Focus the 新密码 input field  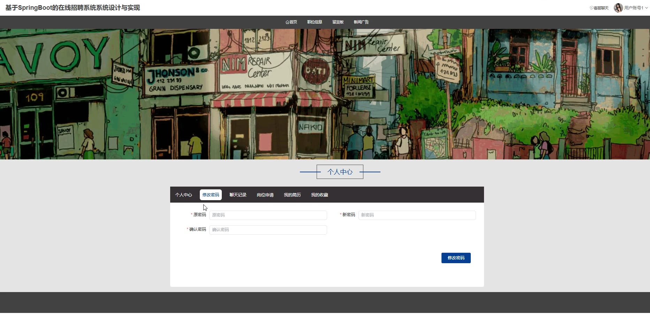pyautogui.click(x=417, y=215)
